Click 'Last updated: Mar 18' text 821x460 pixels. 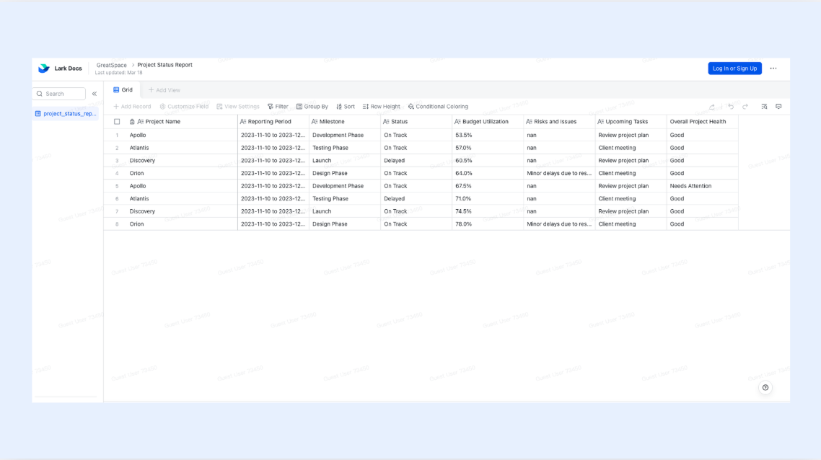pos(119,73)
